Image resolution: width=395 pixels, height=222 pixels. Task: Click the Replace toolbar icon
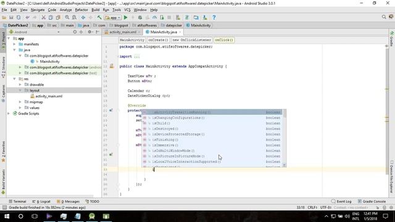pos(74,18)
